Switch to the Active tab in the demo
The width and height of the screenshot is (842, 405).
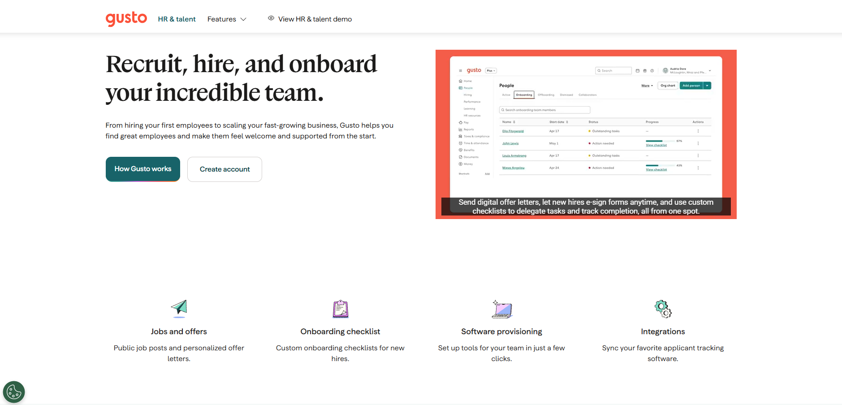[x=506, y=95]
